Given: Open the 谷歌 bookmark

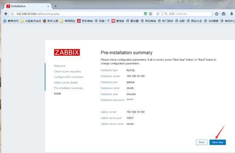Looking at the screenshot, I should click(180, 21).
